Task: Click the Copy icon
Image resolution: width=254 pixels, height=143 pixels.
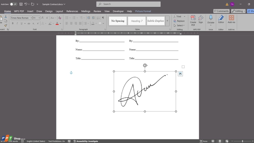Action: click(6, 21)
